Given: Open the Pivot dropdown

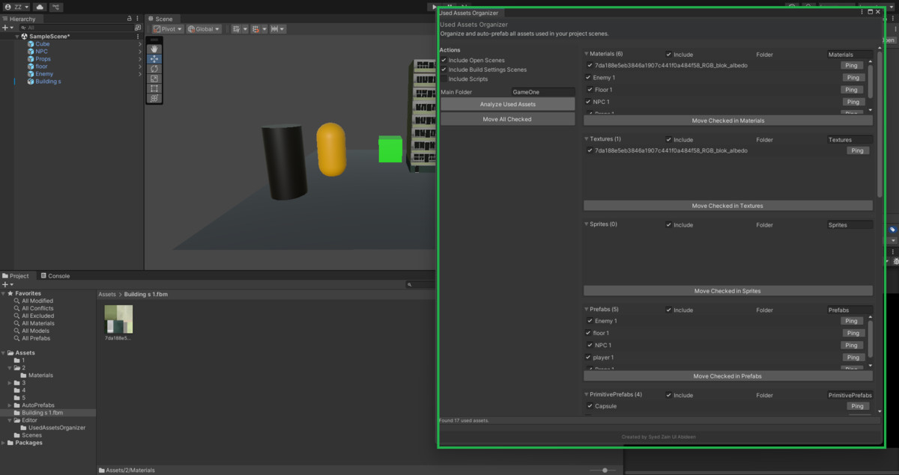Looking at the screenshot, I should [x=168, y=29].
